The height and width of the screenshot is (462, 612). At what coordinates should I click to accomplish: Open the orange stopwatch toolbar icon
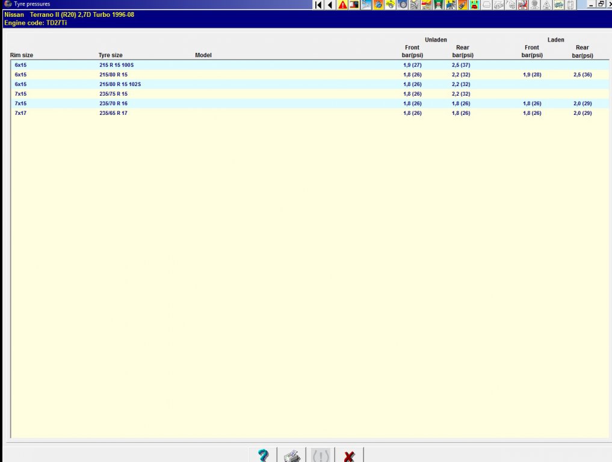click(378, 5)
